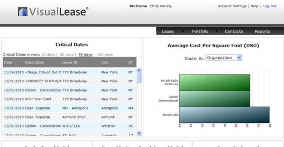Sort by the Lease ID column header
This screenshot has width=284, height=147.
point(70,62)
